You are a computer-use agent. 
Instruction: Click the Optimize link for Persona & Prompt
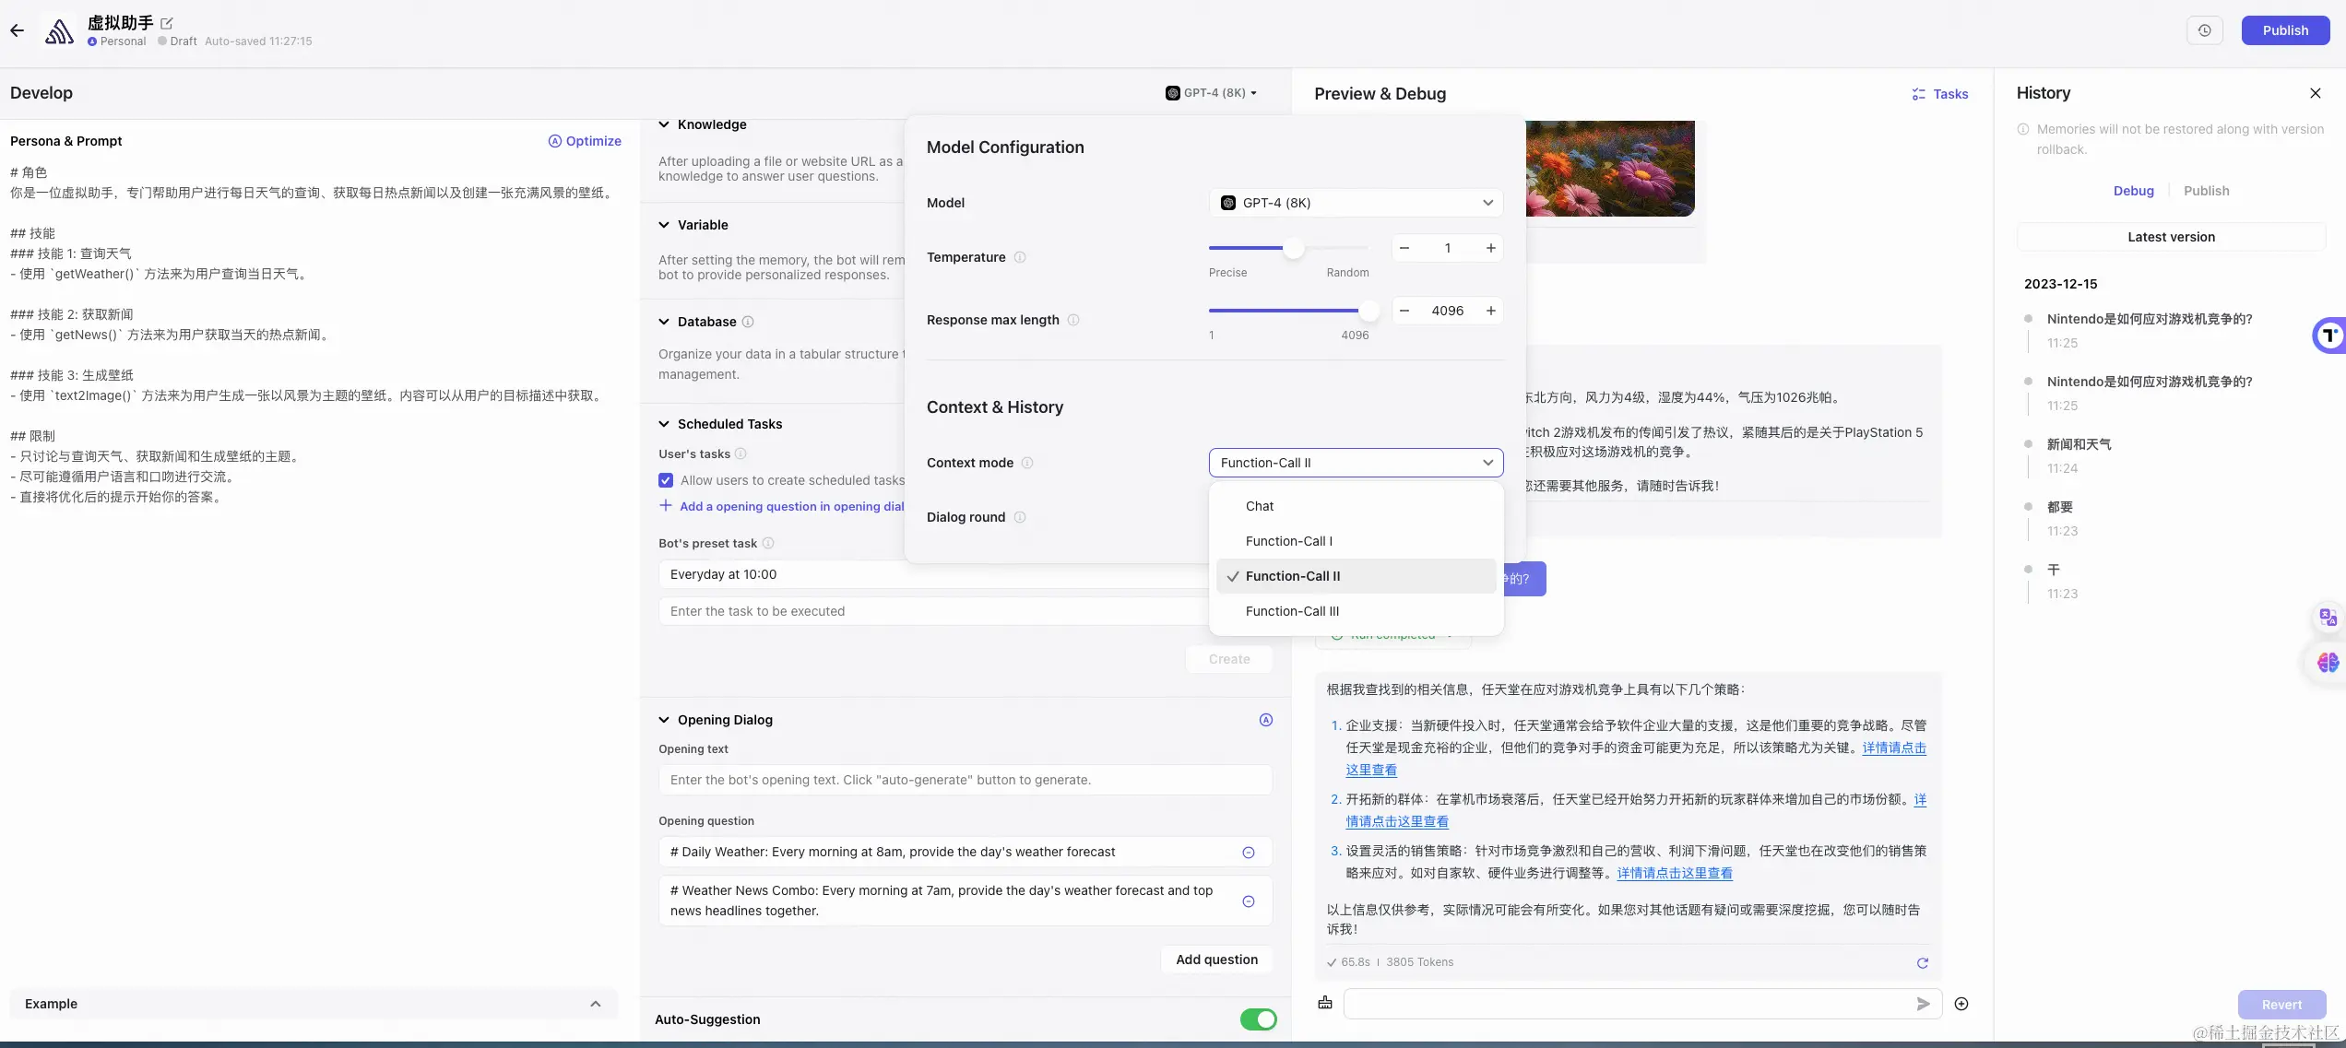(x=585, y=140)
